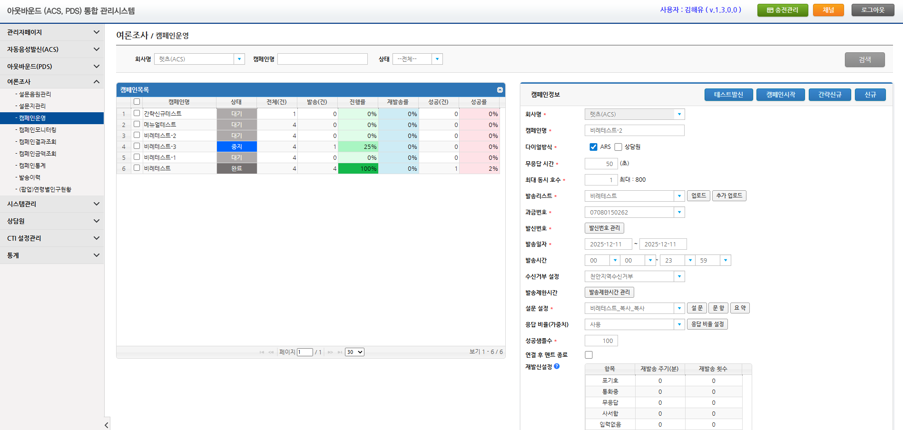Toggle the select-all checkbox in the table header
Viewport: 903px width, 430px height.
[137, 102]
